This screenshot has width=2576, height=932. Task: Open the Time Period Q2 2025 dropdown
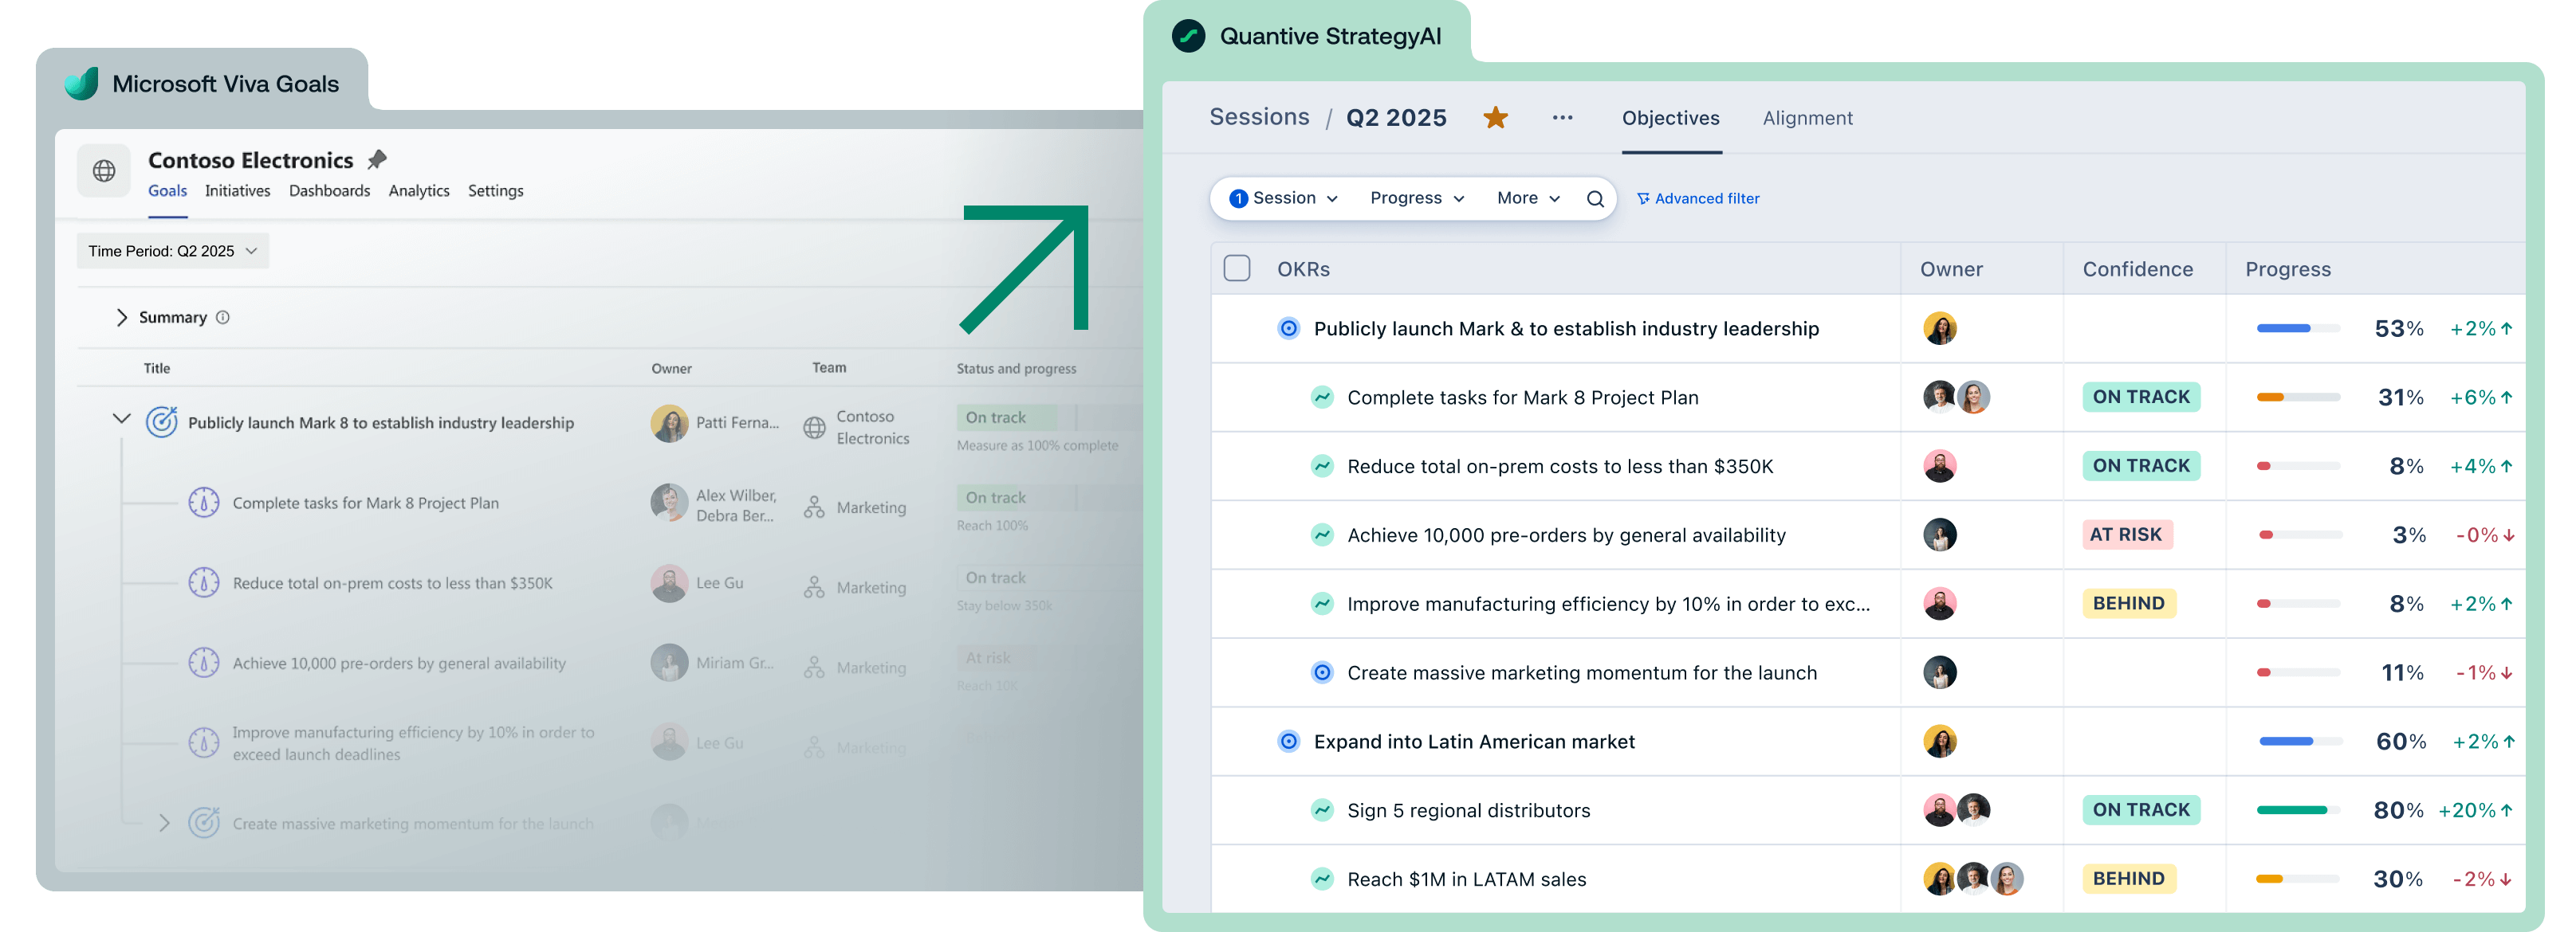pos(173,251)
